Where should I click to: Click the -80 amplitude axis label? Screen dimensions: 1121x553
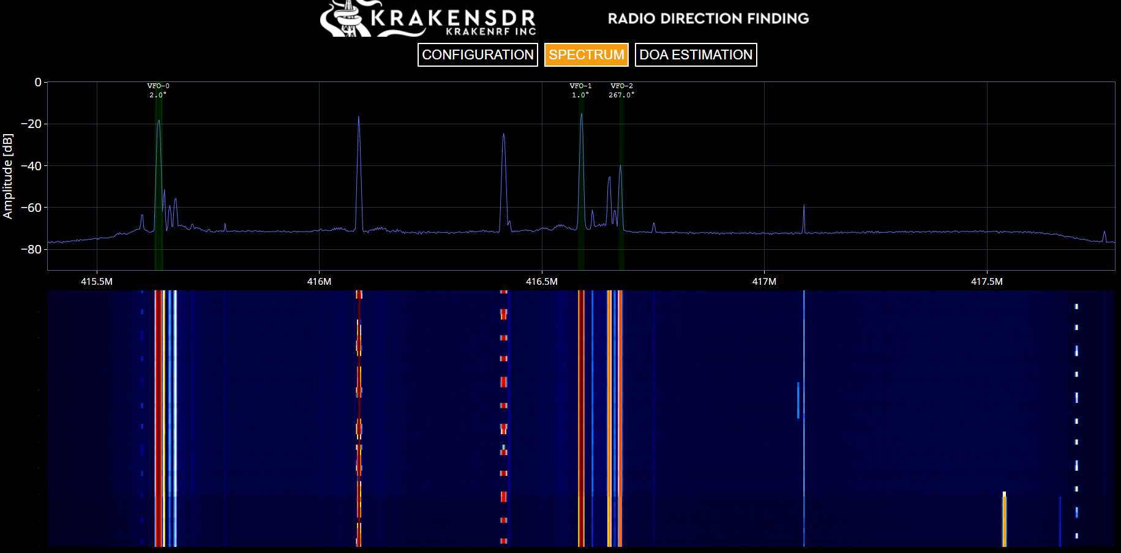pyautogui.click(x=31, y=249)
